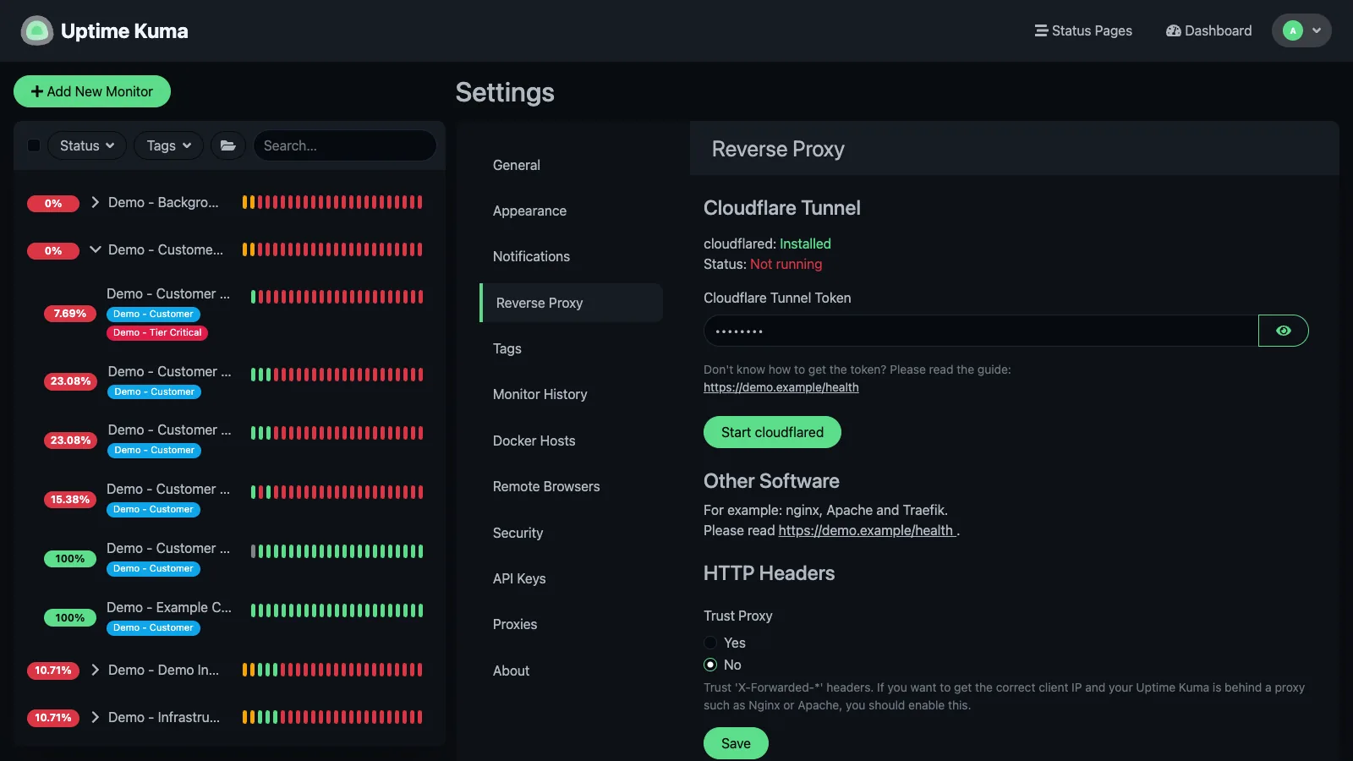Focus the monitor Search field
The height and width of the screenshot is (761, 1353).
coord(344,145)
